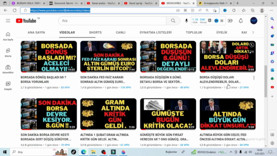Screen dimensions: 277x156
Task: Click the search magnifier button
Action: 173,21
